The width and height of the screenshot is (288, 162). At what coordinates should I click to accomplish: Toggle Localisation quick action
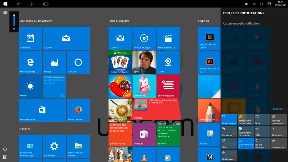(279, 144)
